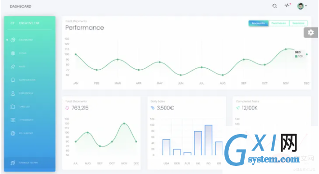Click the User Profile person icon
Viewport: 319px width, 174px height.
(x=13, y=93)
